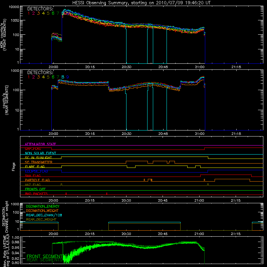The width and height of the screenshot is (267, 267).
Task: Click the DECIMATION_ENERGY legend entry
Action: coord(43,206)
